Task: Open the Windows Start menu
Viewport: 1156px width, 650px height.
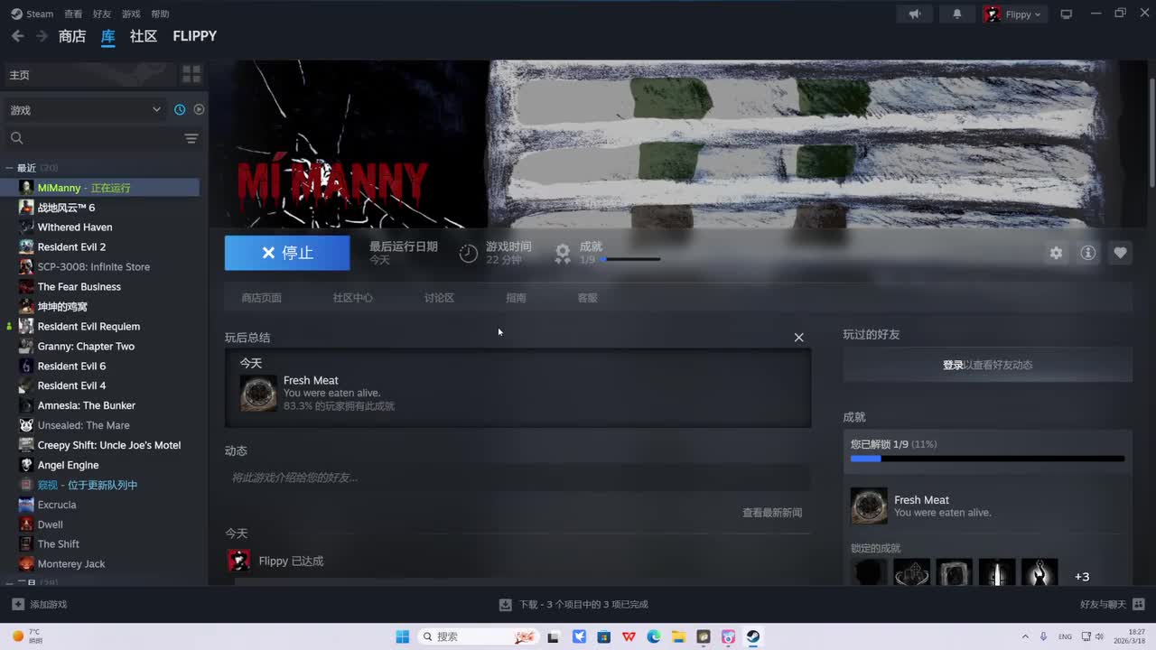Action: click(403, 636)
